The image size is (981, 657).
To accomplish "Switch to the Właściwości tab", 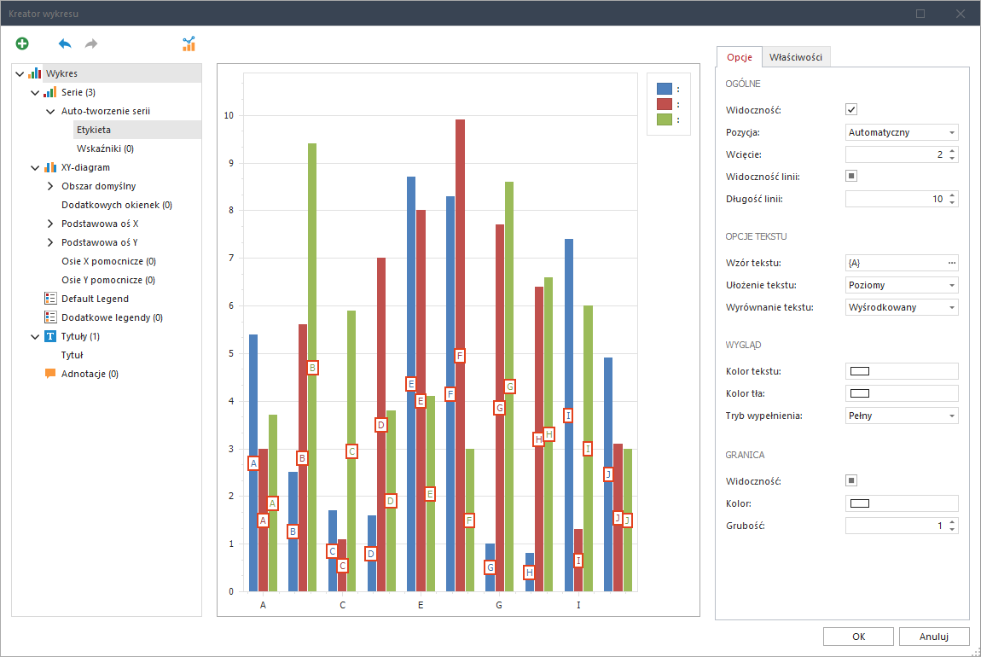I will pos(796,57).
